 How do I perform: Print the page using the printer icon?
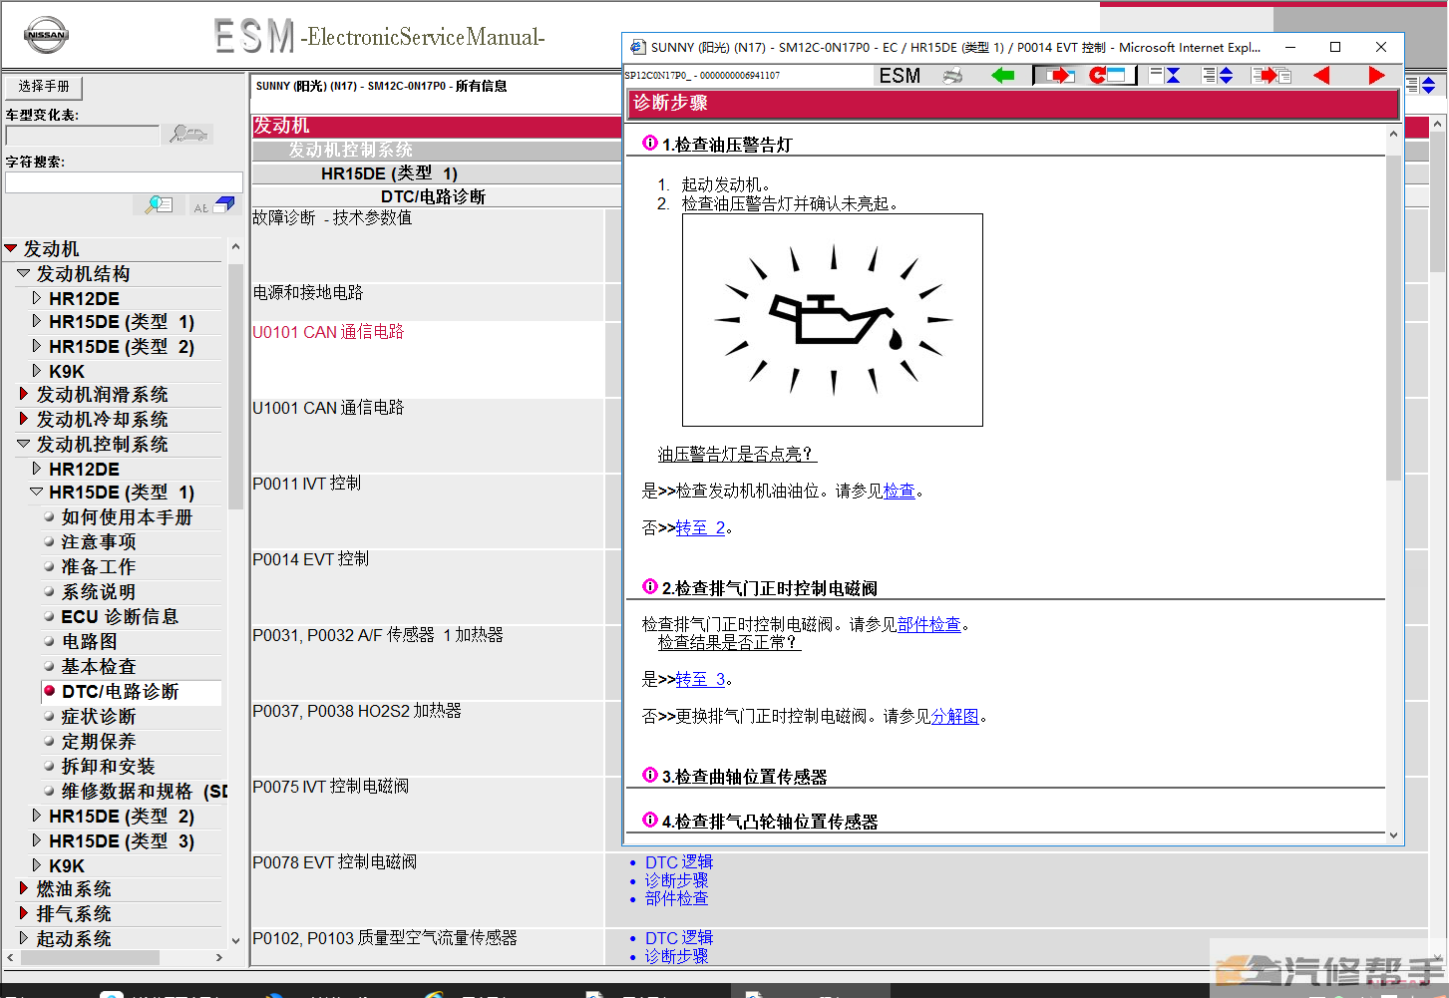point(953,76)
